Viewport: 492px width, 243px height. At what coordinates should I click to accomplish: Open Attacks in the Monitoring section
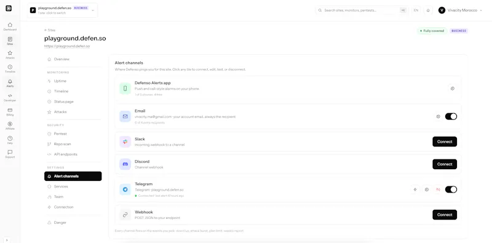coord(73,112)
